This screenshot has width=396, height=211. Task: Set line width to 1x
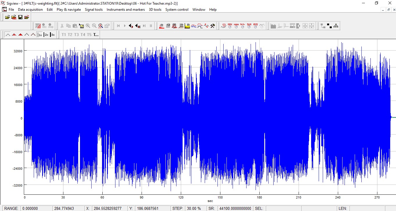pos(40,35)
